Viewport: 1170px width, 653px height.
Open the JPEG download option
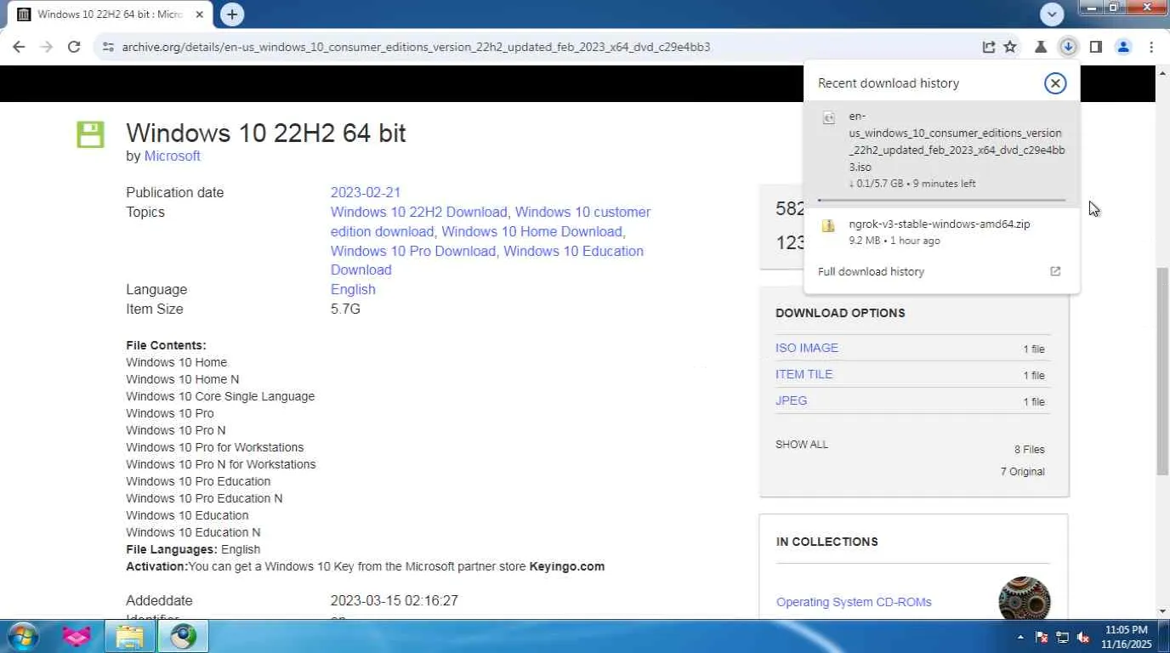(x=792, y=401)
